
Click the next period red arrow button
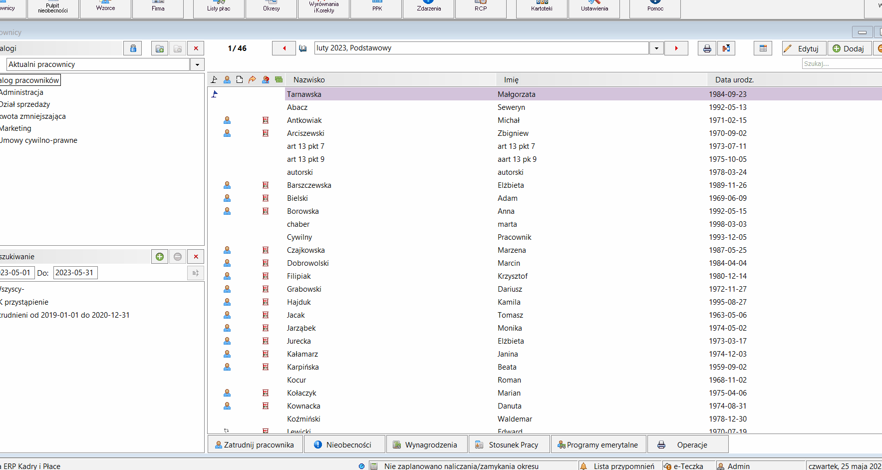676,48
